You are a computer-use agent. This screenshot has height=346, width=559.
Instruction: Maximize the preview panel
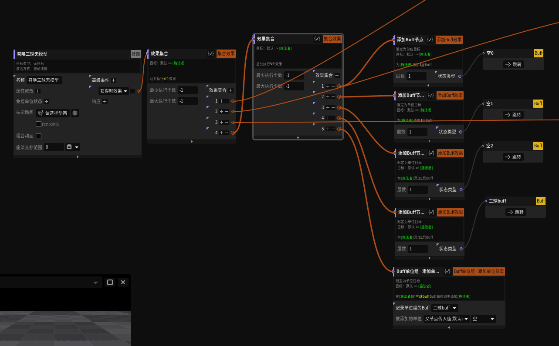pyautogui.click(x=110, y=283)
